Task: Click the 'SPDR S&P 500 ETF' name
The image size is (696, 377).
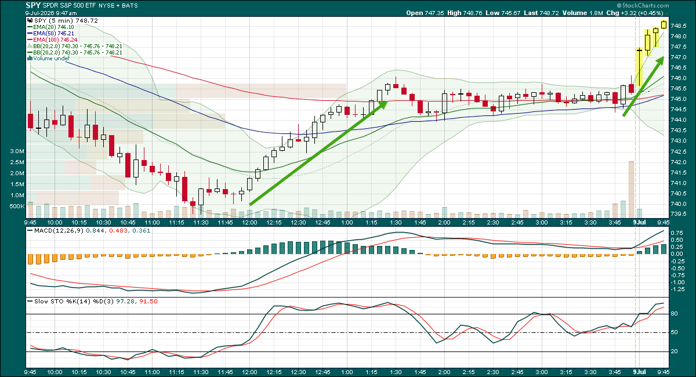Action: click(70, 5)
